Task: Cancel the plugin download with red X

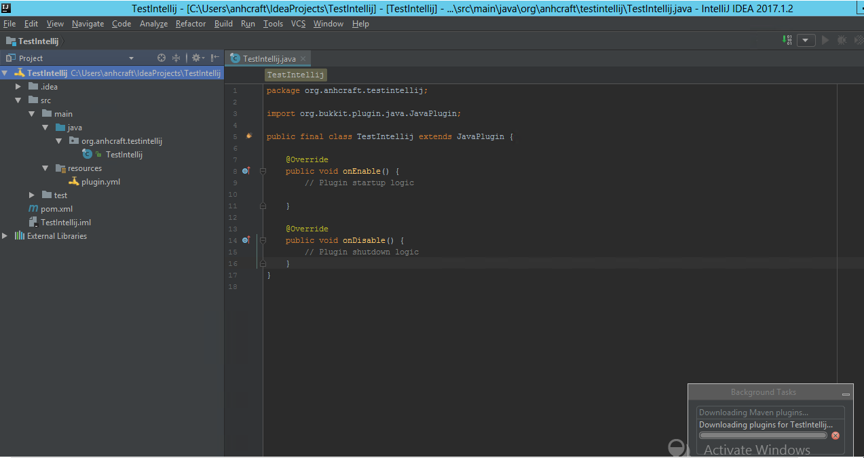Action: [x=835, y=436]
